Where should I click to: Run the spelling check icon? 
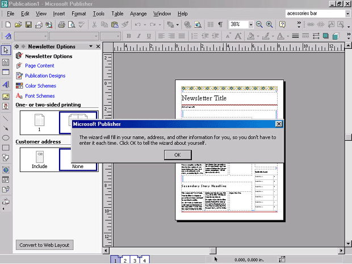(82, 24)
